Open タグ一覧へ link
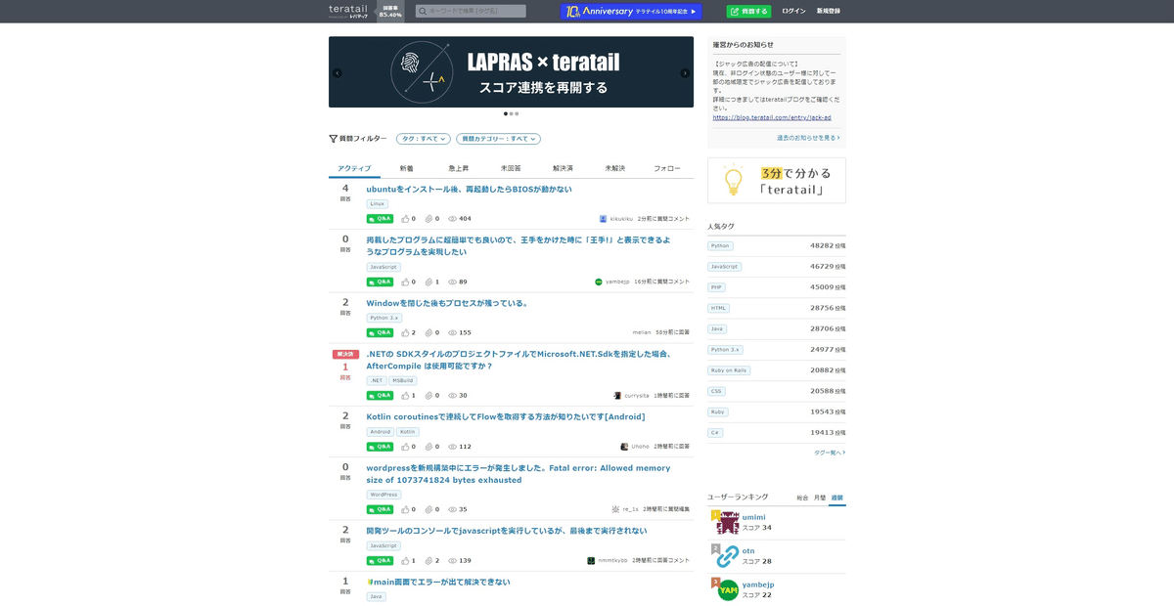This screenshot has width=1174, height=606. [x=830, y=453]
